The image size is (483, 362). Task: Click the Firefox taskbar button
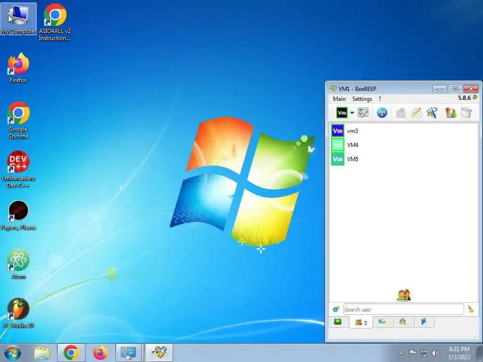100,353
